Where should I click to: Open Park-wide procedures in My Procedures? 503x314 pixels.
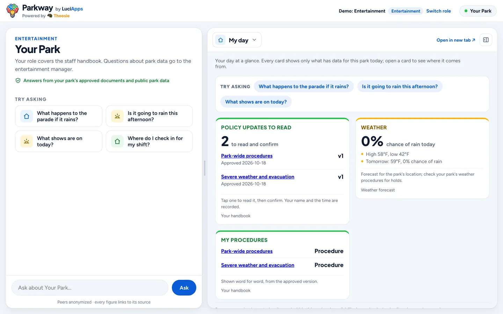(247, 251)
